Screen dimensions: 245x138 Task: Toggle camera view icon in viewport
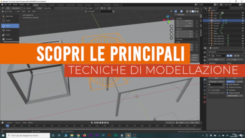coord(171,34)
